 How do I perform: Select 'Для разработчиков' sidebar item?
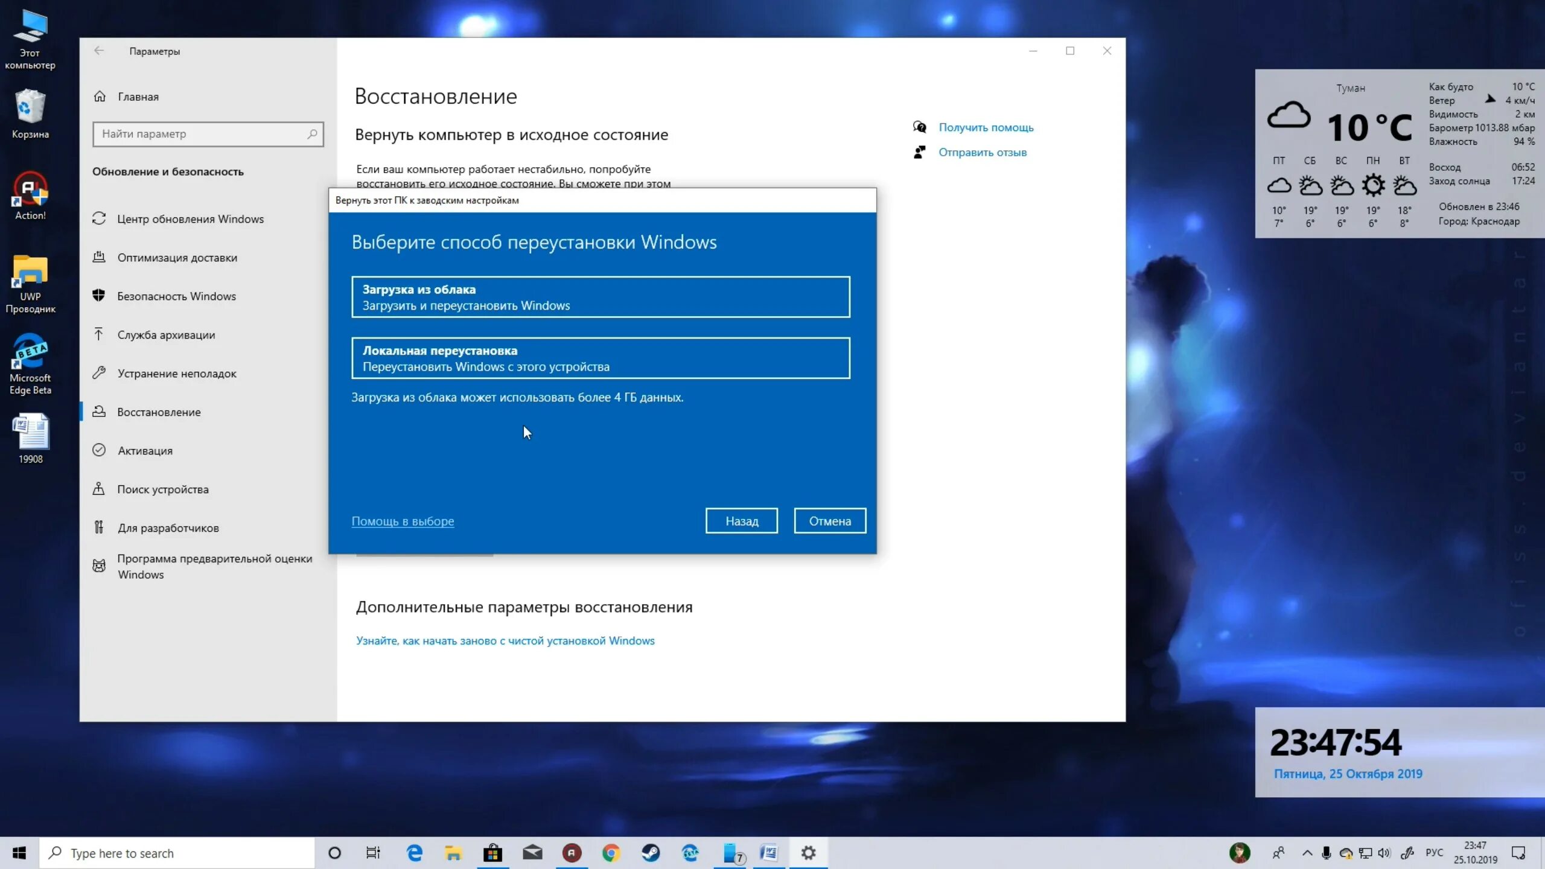[x=168, y=528]
